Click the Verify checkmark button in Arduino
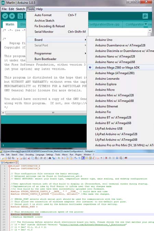The image size is (154, 231). (x=5, y=16)
